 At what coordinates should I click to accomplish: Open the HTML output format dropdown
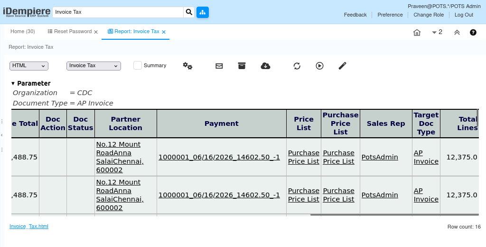click(x=29, y=66)
